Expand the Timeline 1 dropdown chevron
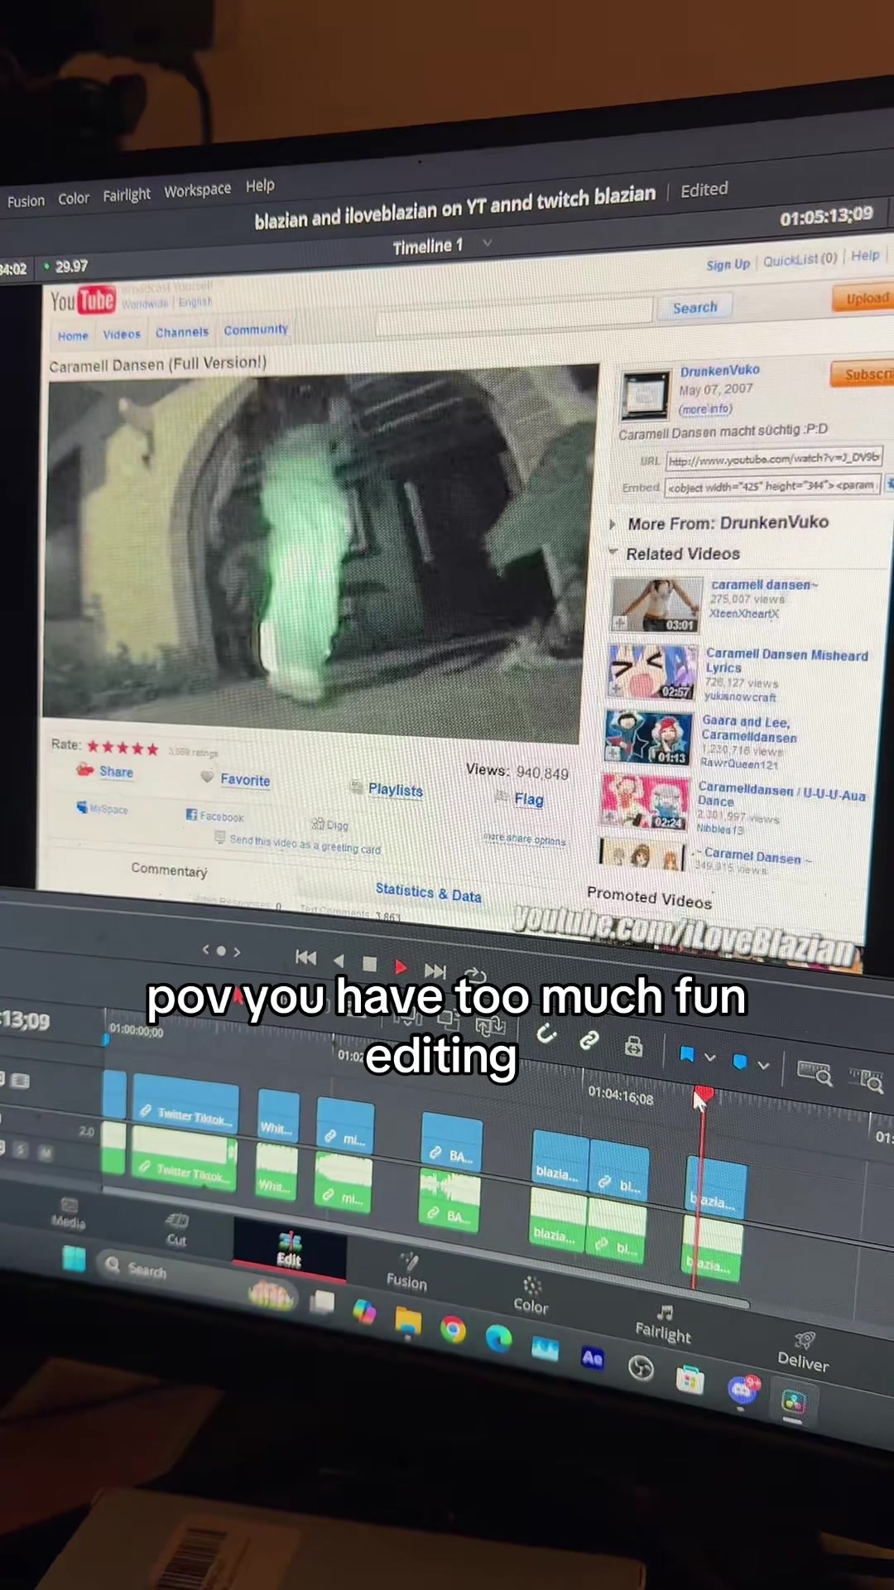 click(487, 243)
